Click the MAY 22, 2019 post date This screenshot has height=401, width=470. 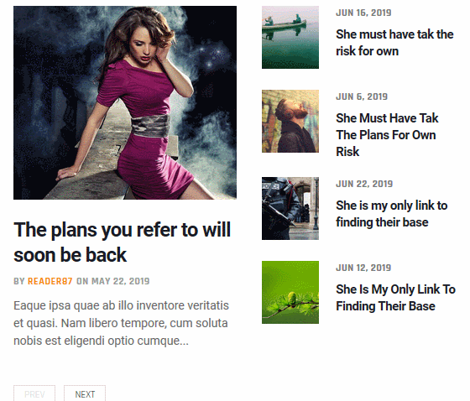pyautogui.click(x=121, y=281)
